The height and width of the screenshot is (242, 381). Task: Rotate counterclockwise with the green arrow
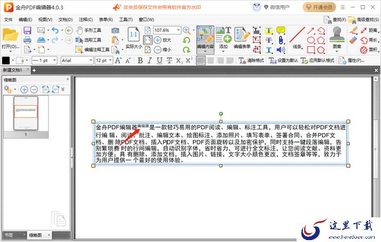point(186,40)
